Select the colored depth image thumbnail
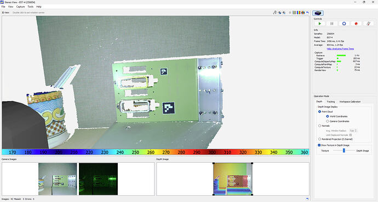 point(233,179)
